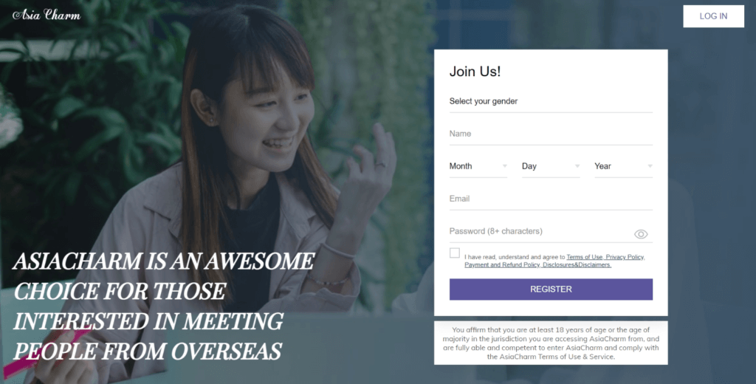Click the Day dropdown arrow

tap(577, 166)
